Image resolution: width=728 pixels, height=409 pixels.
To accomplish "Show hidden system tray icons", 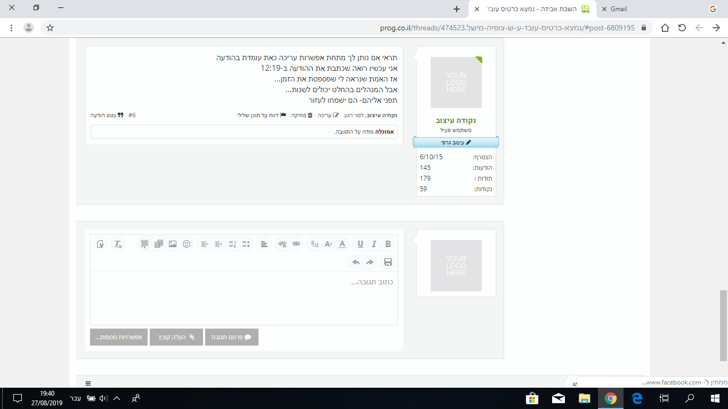I will 117,398.
